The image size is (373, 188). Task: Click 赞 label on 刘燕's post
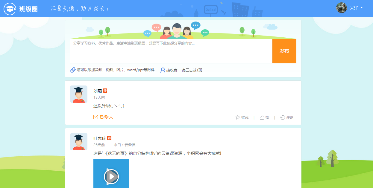pyautogui.click(x=267, y=117)
